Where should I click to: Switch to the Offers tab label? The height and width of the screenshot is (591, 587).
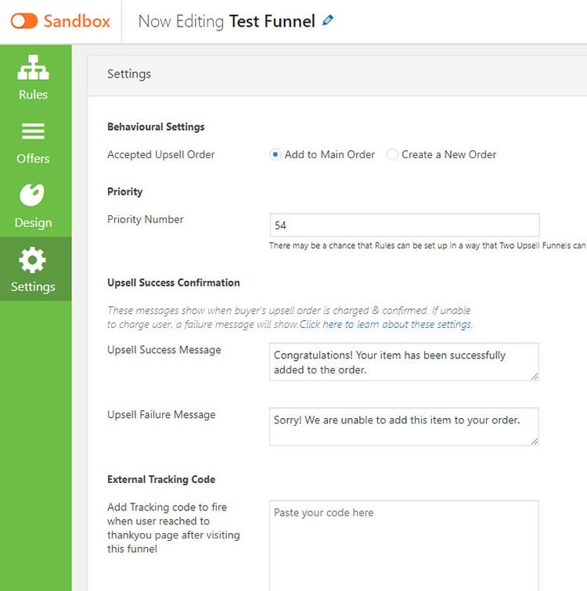click(x=33, y=158)
